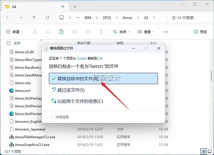
Task: Select the Amos.LD.dll file icon
Action: pos(12,52)
